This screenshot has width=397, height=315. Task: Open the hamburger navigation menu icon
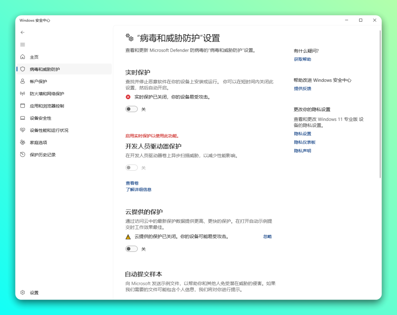(x=22, y=44)
